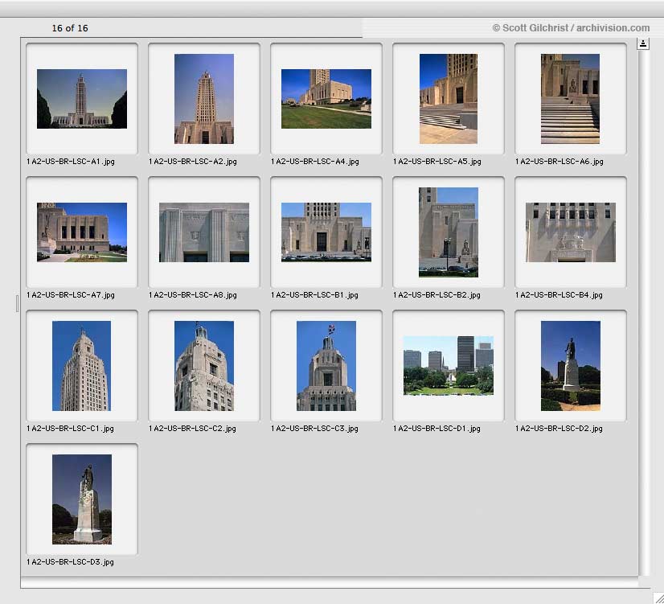This screenshot has height=604, width=664.
Task: Select thumbnail 1A2-US-BR-LSC-D1.jpg skyline
Action: tap(449, 365)
